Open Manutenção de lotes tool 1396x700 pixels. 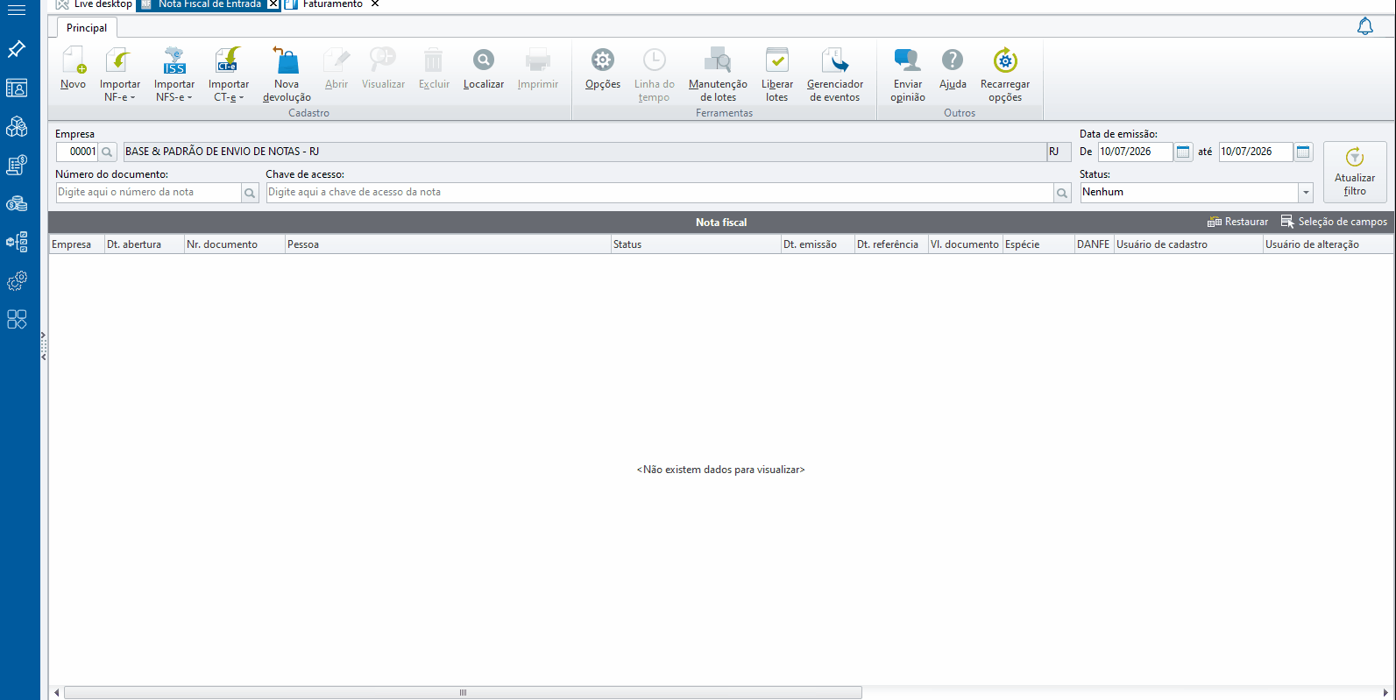pos(718,74)
